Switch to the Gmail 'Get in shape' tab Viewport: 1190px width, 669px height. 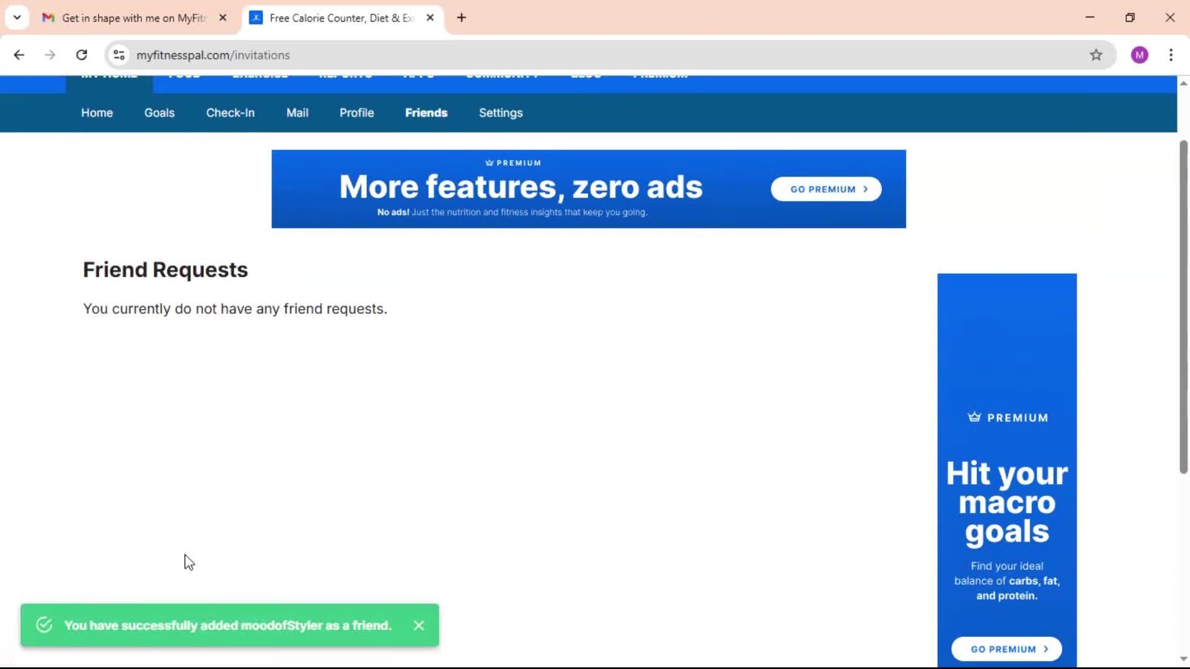(x=135, y=18)
